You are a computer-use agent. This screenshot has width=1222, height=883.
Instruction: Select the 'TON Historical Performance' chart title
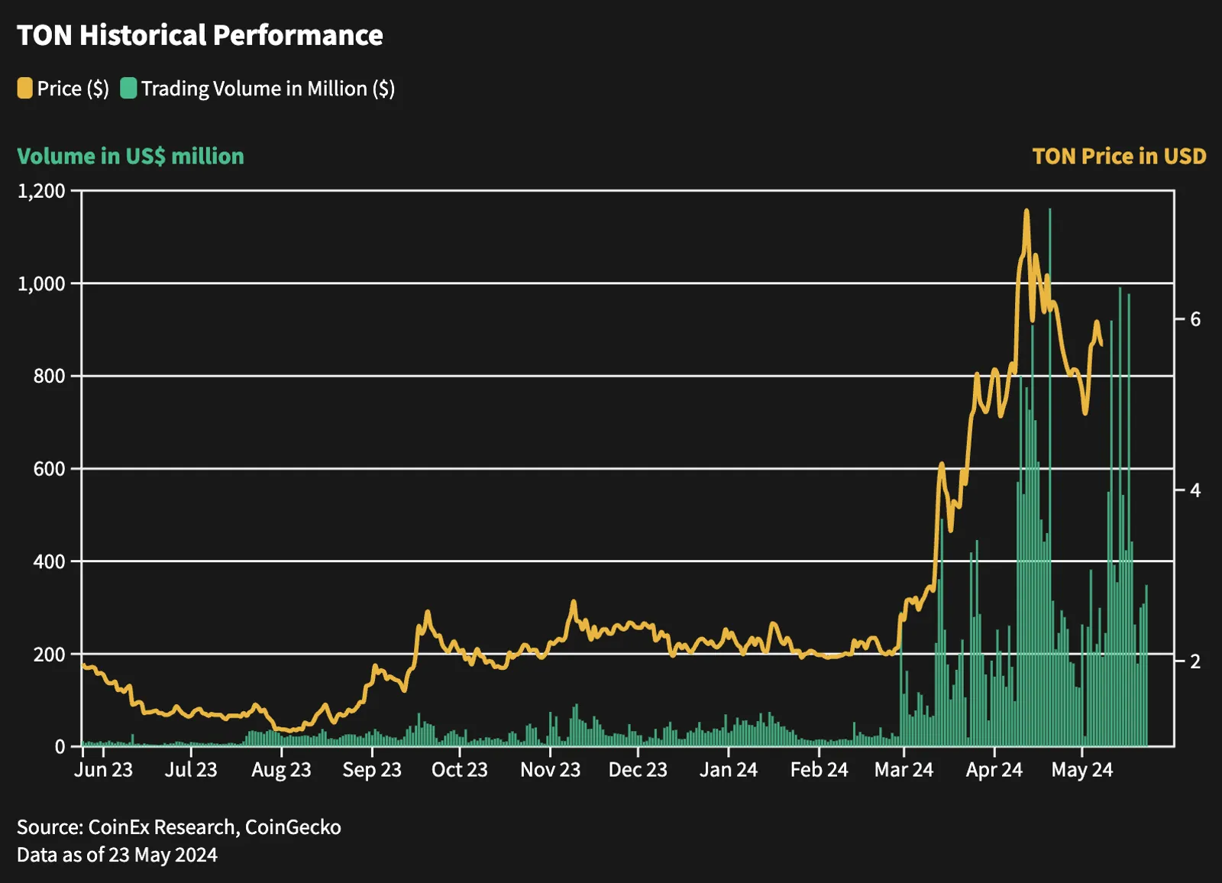pyautogui.click(x=200, y=35)
